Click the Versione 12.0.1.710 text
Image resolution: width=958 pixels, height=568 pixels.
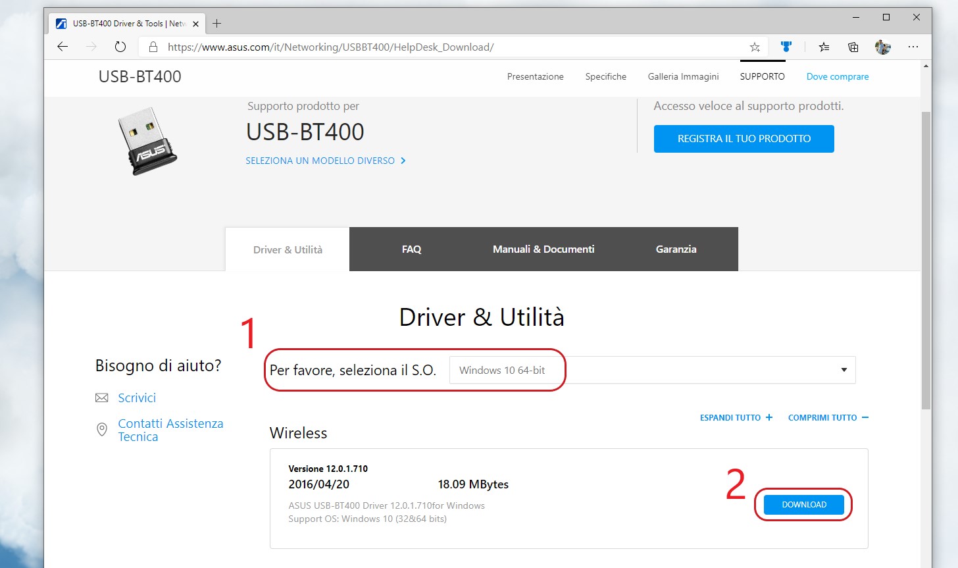pyautogui.click(x=328, y=469)
